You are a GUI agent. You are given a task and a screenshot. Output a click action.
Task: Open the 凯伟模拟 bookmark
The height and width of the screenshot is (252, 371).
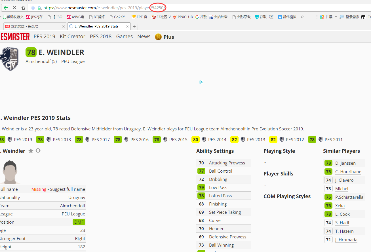[x=287, y=17]
